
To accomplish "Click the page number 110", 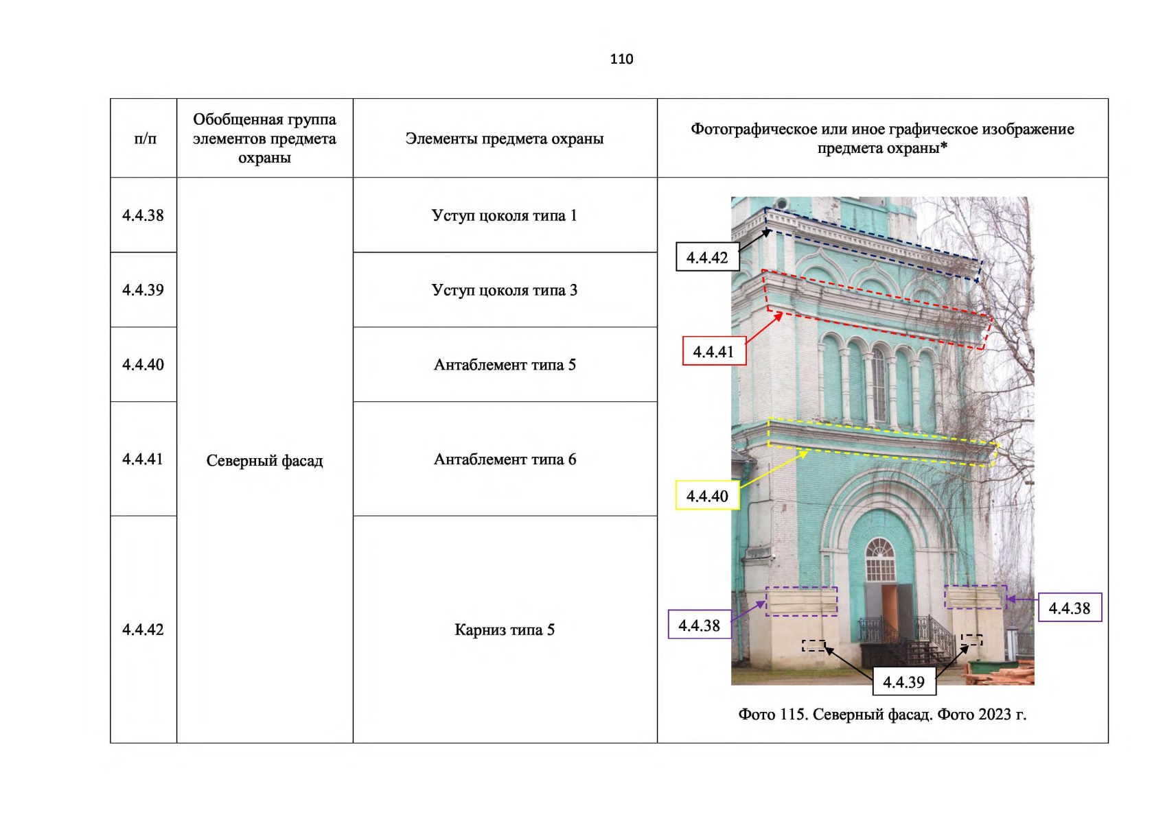I will coord(621,59).
